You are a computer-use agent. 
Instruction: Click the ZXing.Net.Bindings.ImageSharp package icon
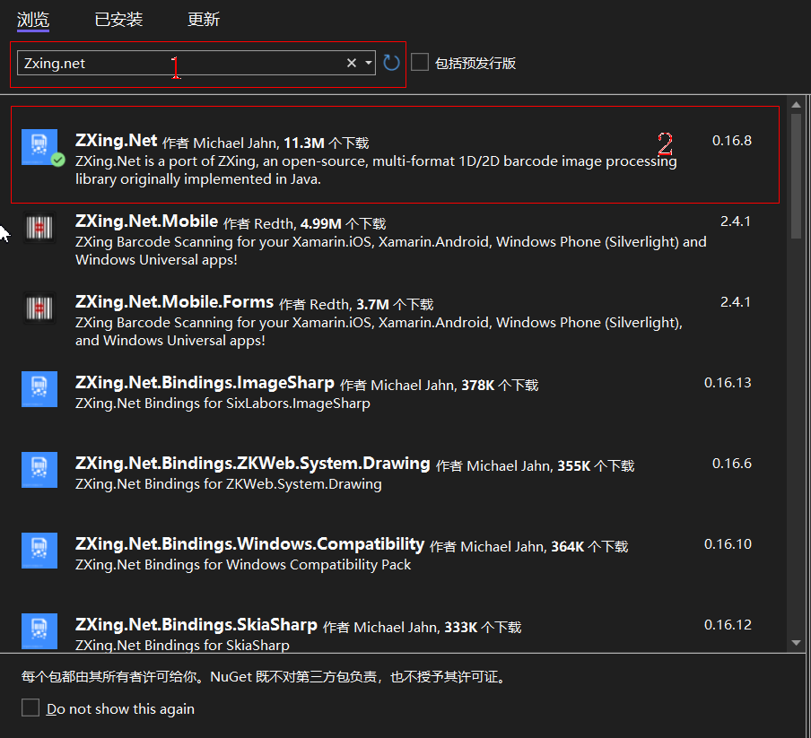(39, 389)
